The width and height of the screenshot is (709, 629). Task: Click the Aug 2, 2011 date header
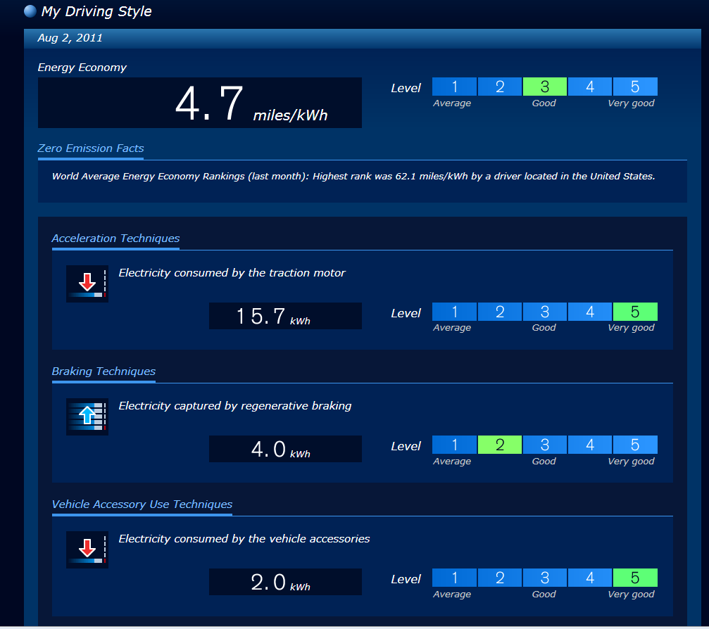(x=70, y=38)
